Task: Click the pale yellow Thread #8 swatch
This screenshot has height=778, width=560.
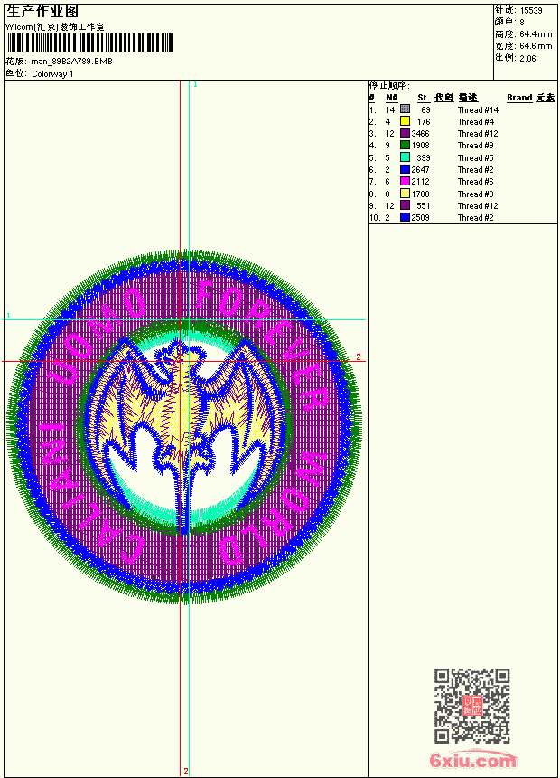Action: click(x=405, y=194)
